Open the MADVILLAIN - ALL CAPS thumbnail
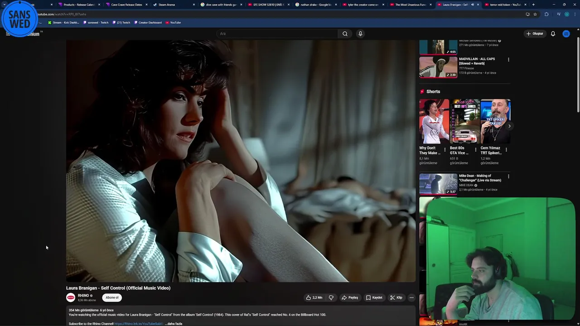 pos(438,67)
